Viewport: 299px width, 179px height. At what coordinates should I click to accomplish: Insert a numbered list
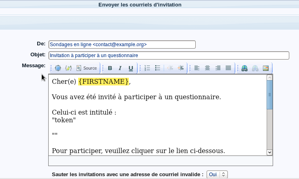(x=147, y=68)
